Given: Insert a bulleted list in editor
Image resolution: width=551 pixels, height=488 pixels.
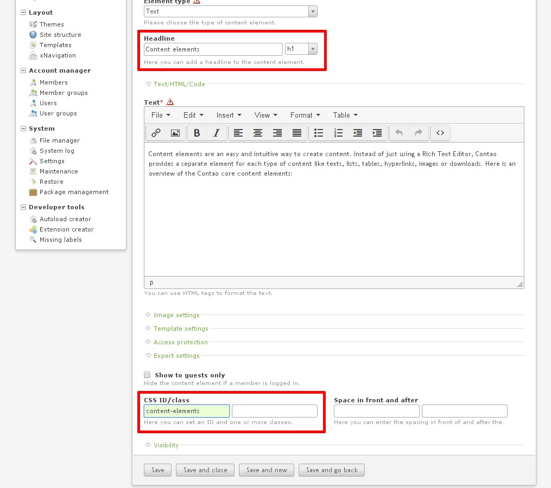Looking at the screenshot, I should pyautogui.click(x=319, y=133).
